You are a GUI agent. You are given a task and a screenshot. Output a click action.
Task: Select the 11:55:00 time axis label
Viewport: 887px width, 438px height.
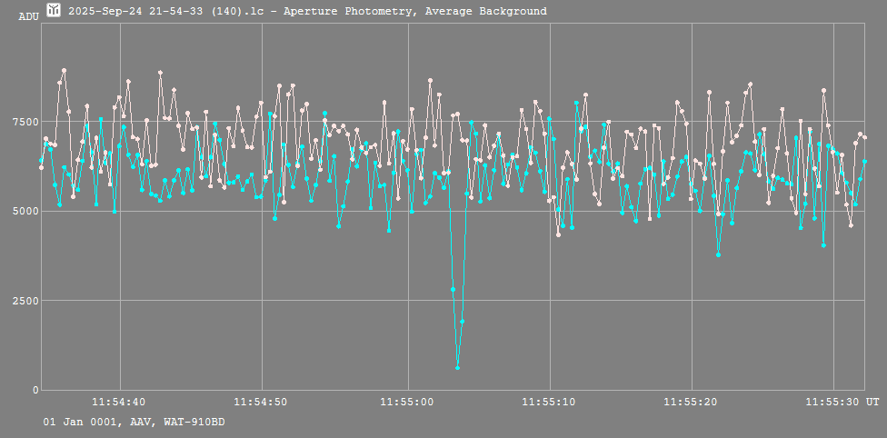[x=405, y=402]
